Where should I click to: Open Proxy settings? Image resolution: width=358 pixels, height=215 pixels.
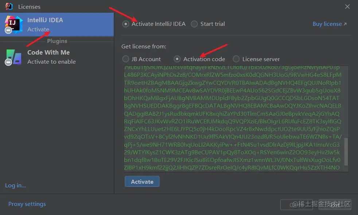[x=27, y=204]
